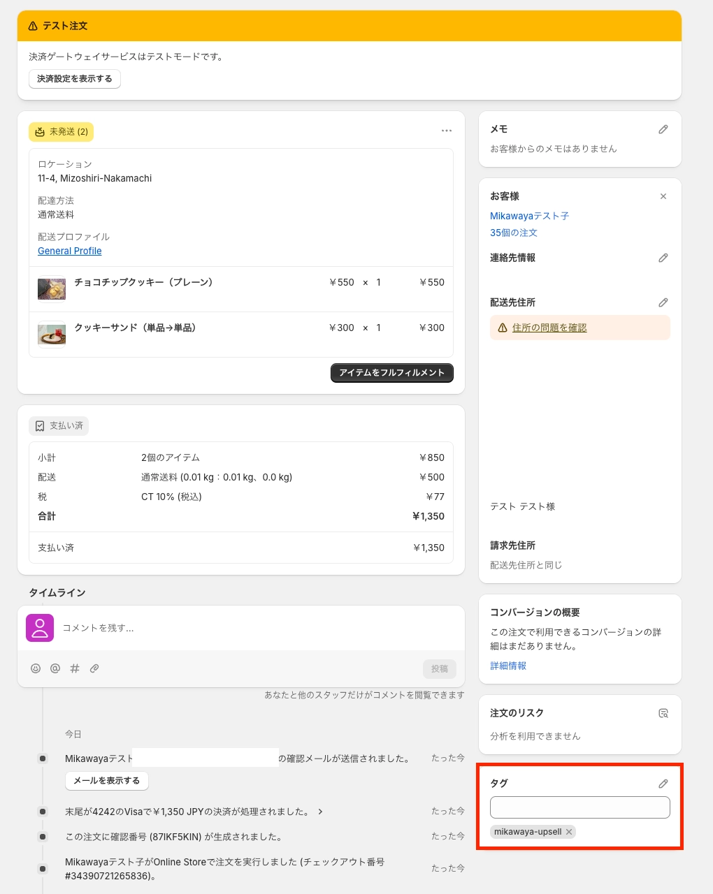713x894 pixels.
Task: Open チョコチップクッキー product thumbnail
Action: click(52, 288)
